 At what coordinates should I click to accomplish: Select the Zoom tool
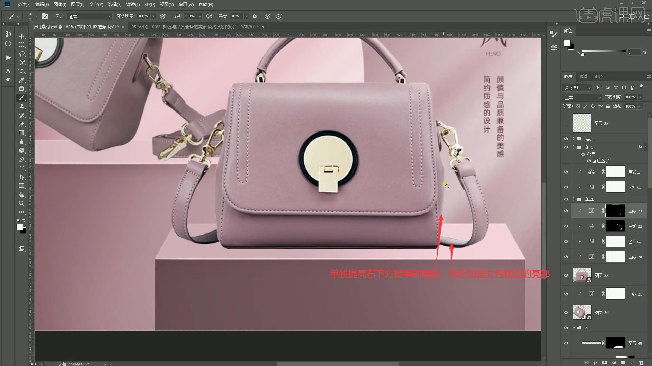coord(22,203)
